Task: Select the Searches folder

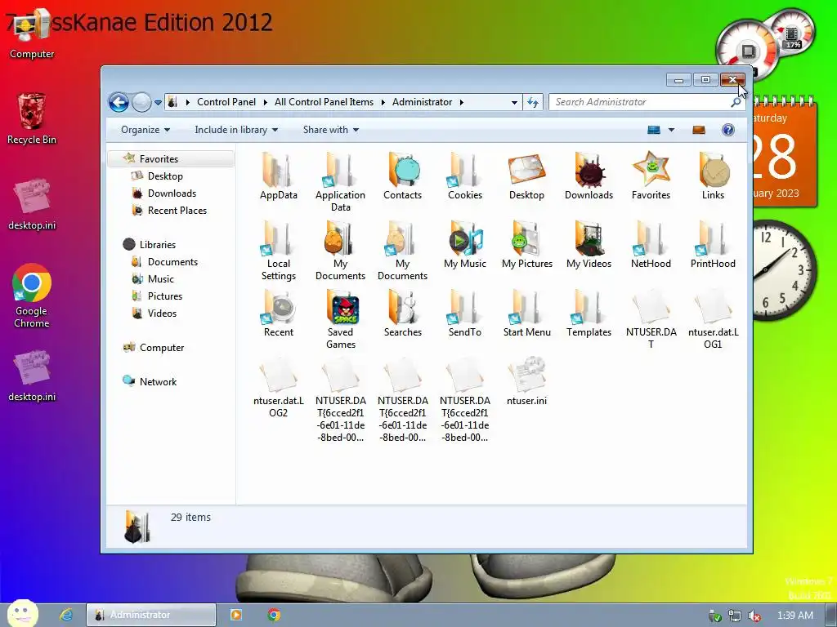Action: pos(402,313)
